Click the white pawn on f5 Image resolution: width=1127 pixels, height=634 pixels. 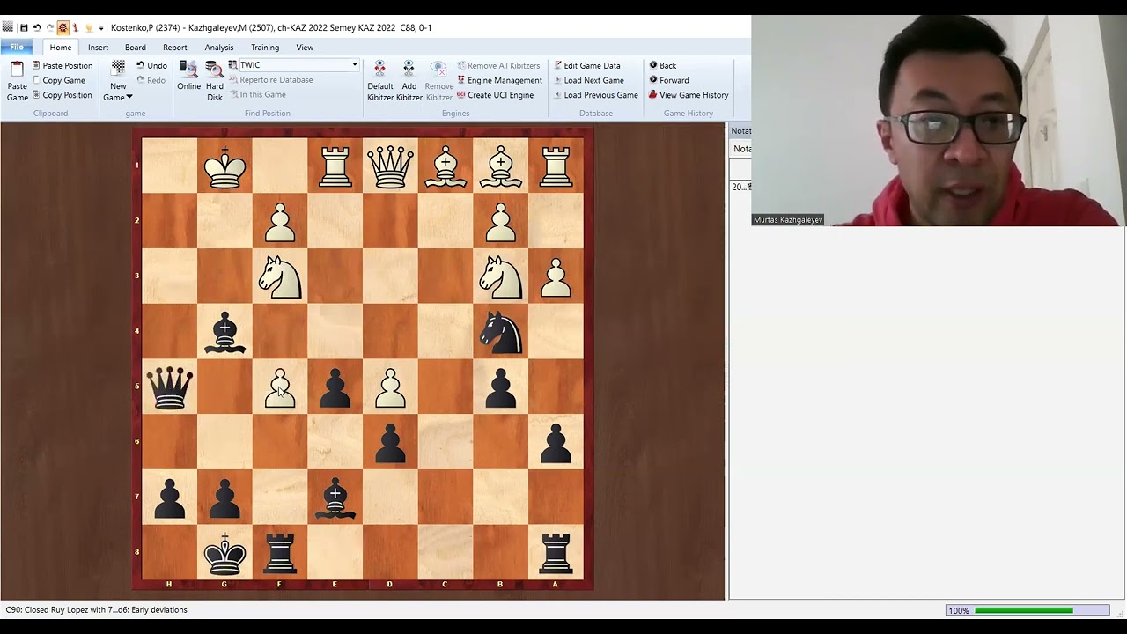[280, 388]
